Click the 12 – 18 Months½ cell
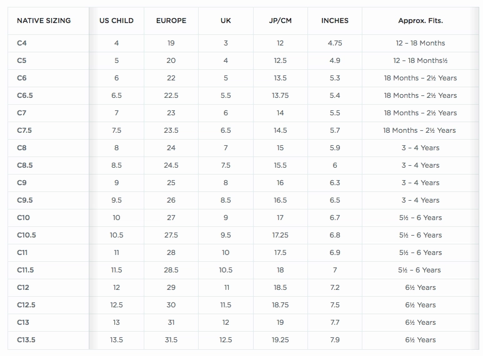This screenshot has width=483, height=356. coord(420,60)
